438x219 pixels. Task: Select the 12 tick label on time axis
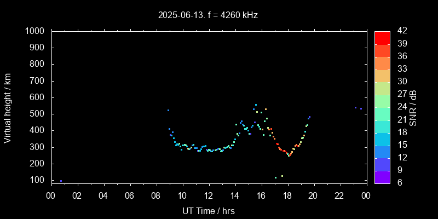[x=208, y=195]
